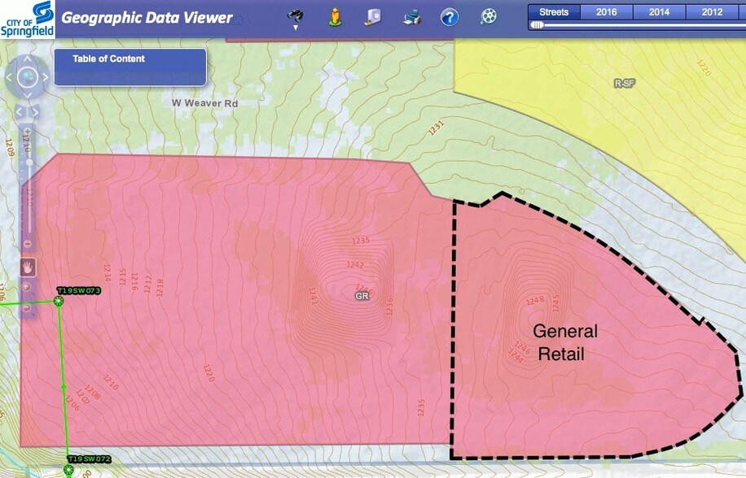Viewport: 746px width, 478px height.
Task: Zoom out with the minus button
Action: pos(28,243)
